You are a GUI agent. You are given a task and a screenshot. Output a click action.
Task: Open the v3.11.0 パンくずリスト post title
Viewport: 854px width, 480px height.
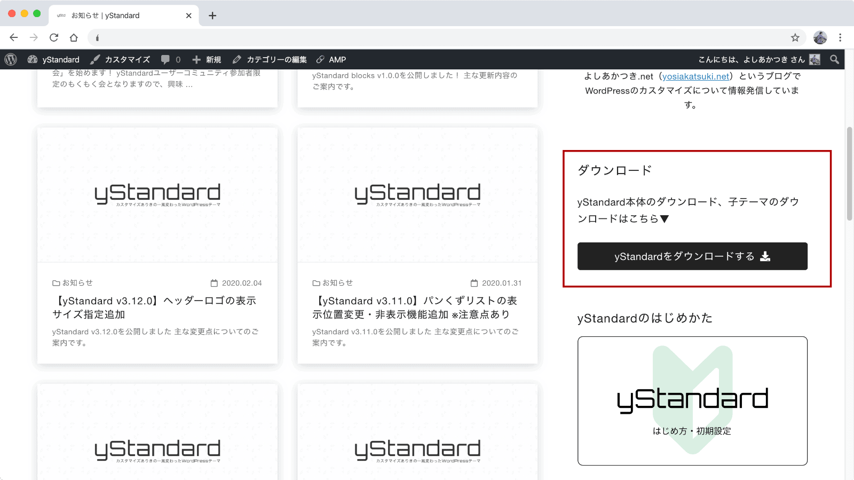tap(415, 308)
